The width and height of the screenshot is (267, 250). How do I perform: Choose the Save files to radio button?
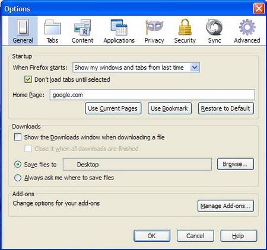tap(18, 164)
